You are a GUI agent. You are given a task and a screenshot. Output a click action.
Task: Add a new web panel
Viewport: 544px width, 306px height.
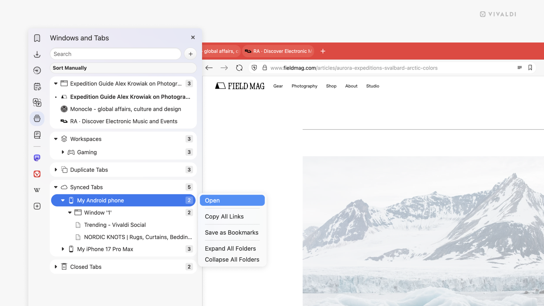[37, 206]
